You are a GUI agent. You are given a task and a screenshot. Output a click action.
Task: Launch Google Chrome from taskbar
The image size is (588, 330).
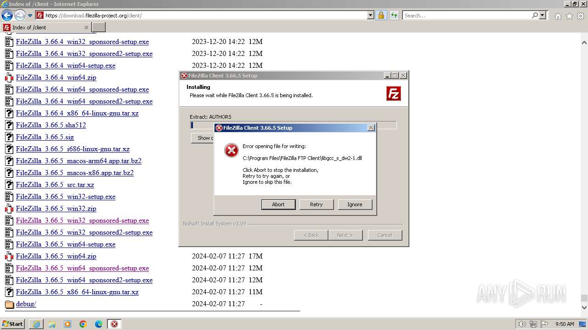pos(83,324)
